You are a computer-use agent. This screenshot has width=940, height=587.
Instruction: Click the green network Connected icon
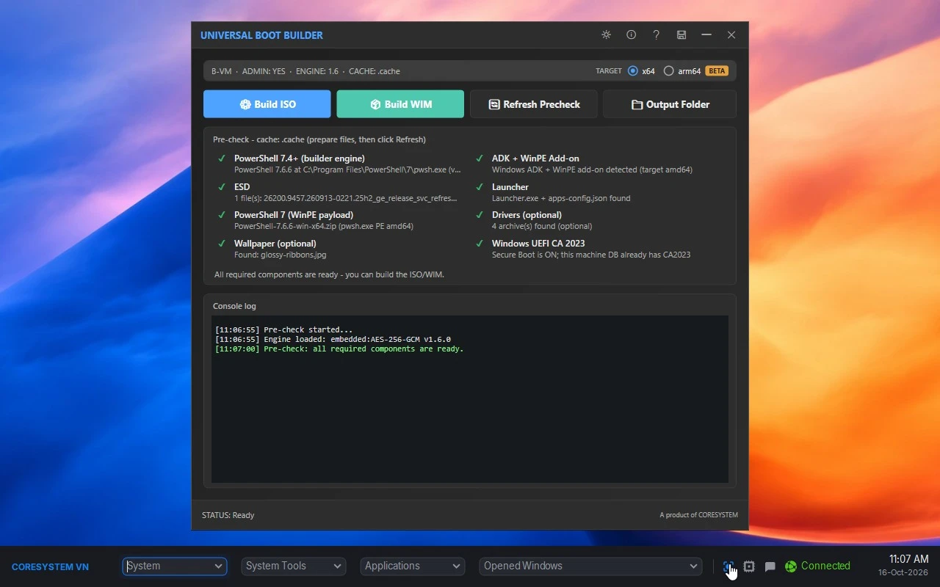[x=791, y=566]
